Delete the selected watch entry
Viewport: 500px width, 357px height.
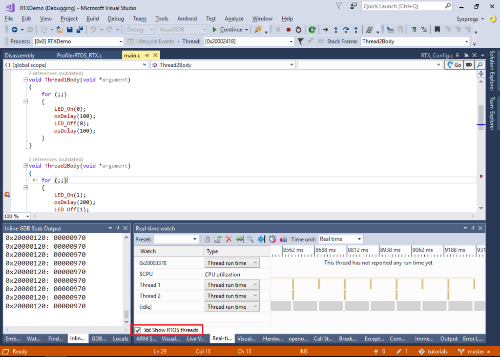coord(228,239)
